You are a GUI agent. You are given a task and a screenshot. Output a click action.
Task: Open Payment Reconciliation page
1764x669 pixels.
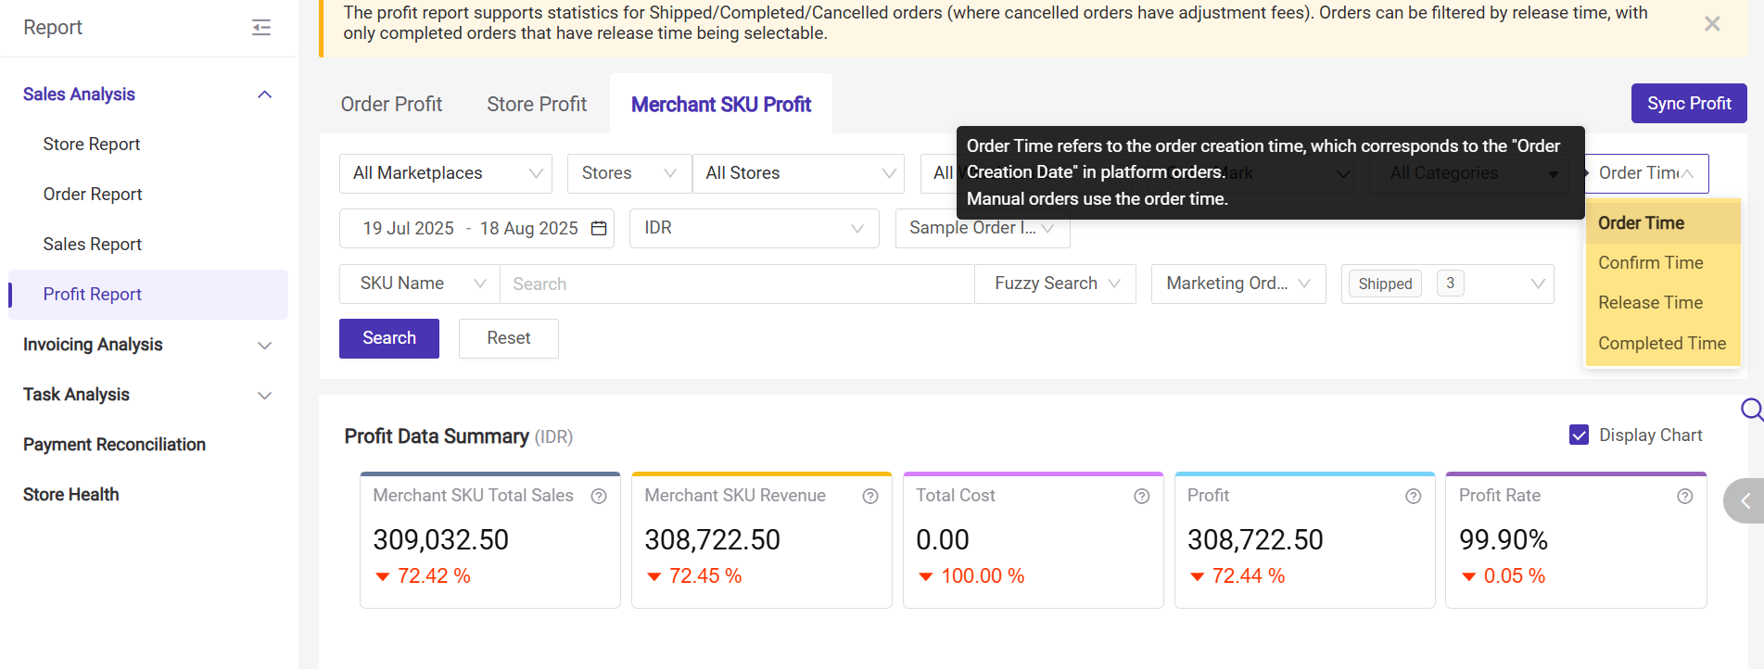click(x=114, y=445)
